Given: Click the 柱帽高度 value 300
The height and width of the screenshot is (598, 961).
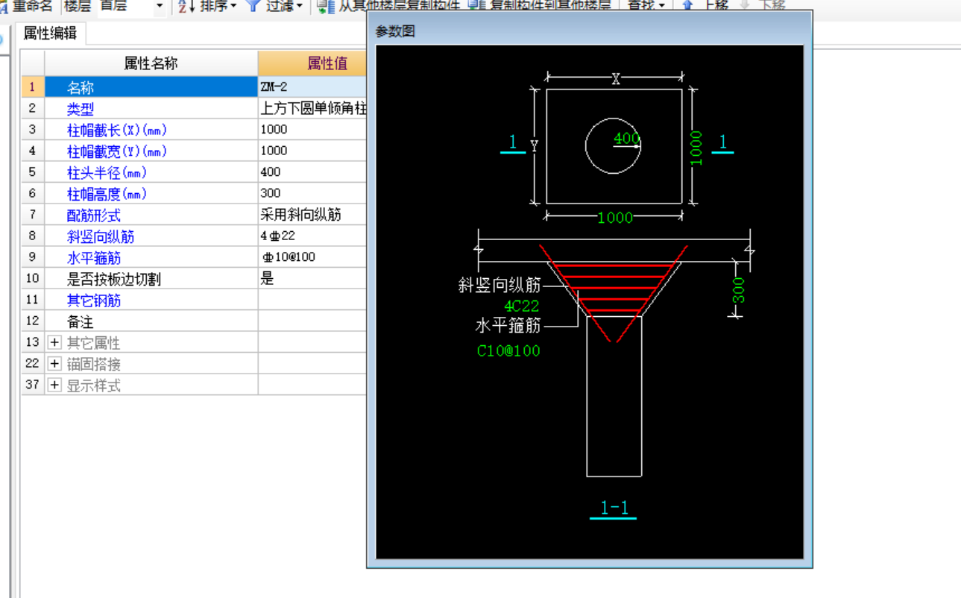Looking at the screenshot, I should (x=313, y=194).
